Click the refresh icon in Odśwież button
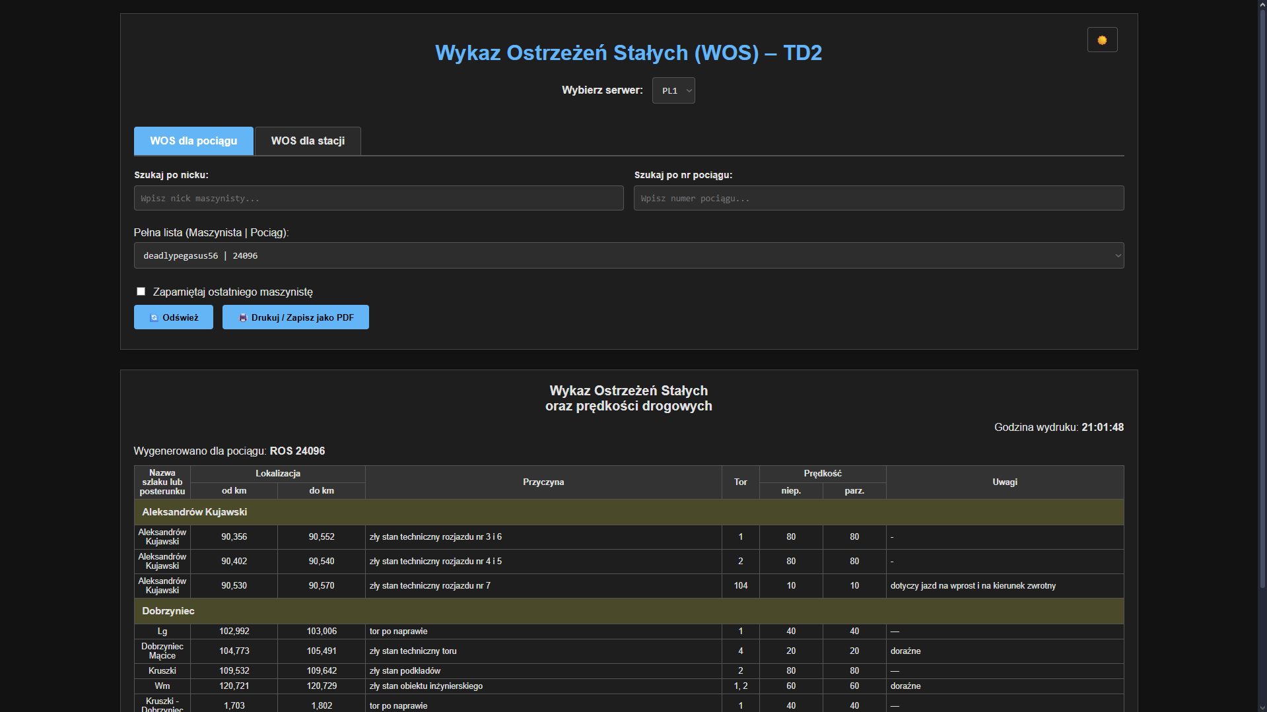 [x=154, y=318]
